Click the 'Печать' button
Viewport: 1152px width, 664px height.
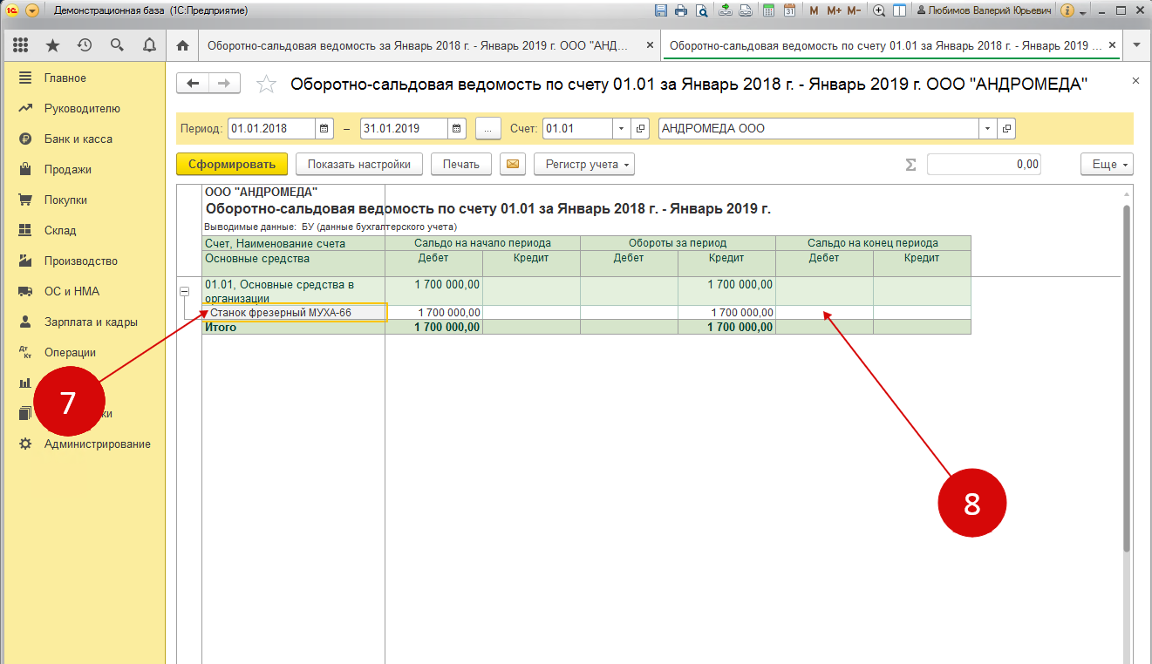click(460, 164)
